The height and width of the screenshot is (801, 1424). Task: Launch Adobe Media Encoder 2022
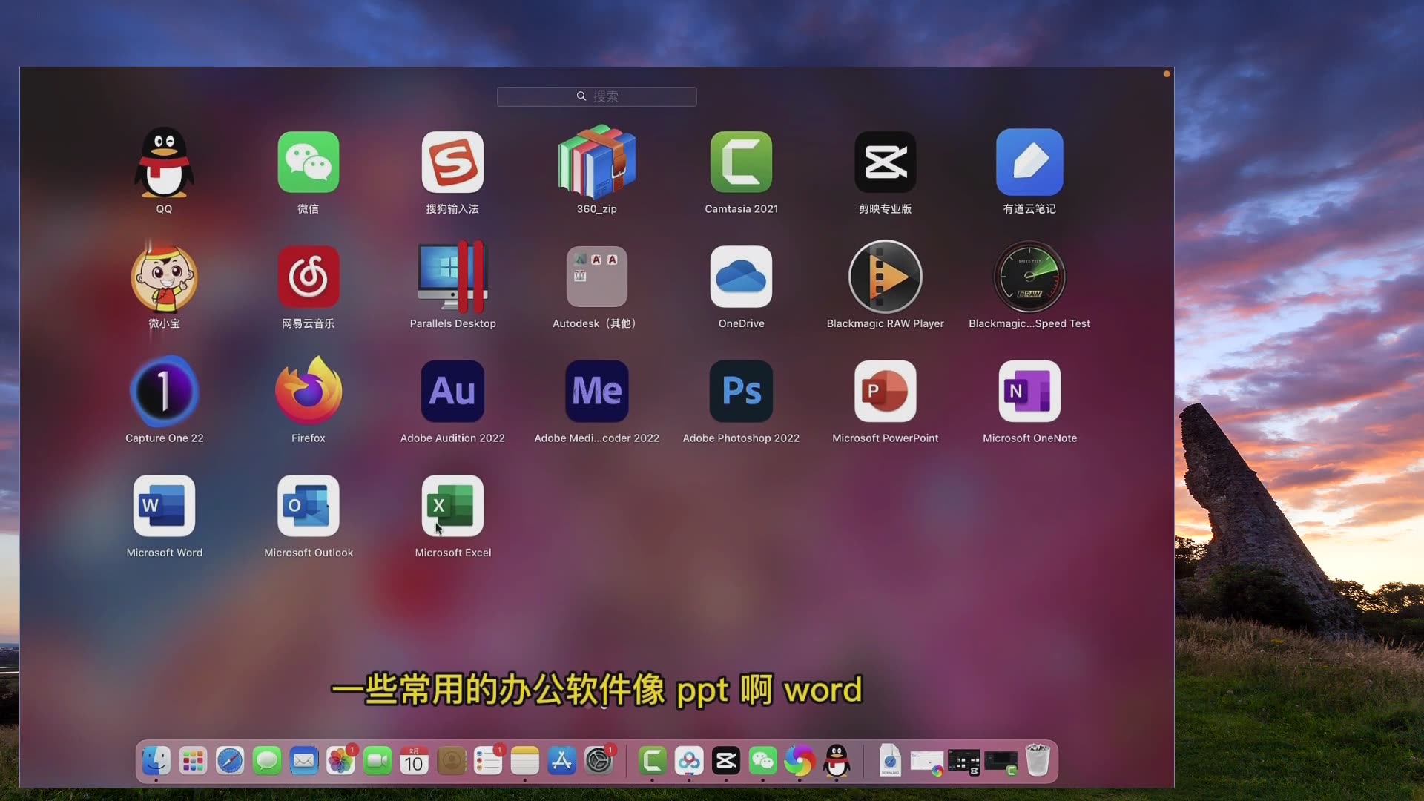click(597, 391)
